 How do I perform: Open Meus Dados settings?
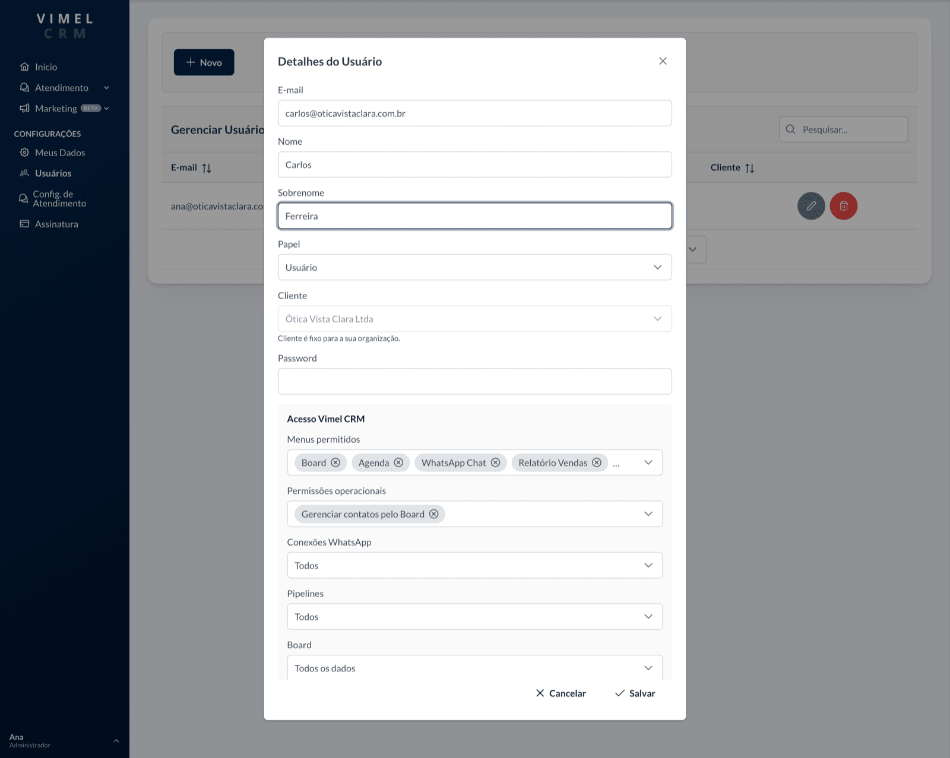click(x=60, y=153)
